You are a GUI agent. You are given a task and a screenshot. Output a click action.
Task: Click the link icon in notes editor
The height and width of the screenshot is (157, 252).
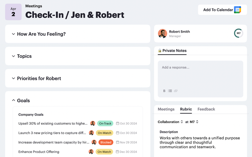pyautogui.click(x=176, y=91)
